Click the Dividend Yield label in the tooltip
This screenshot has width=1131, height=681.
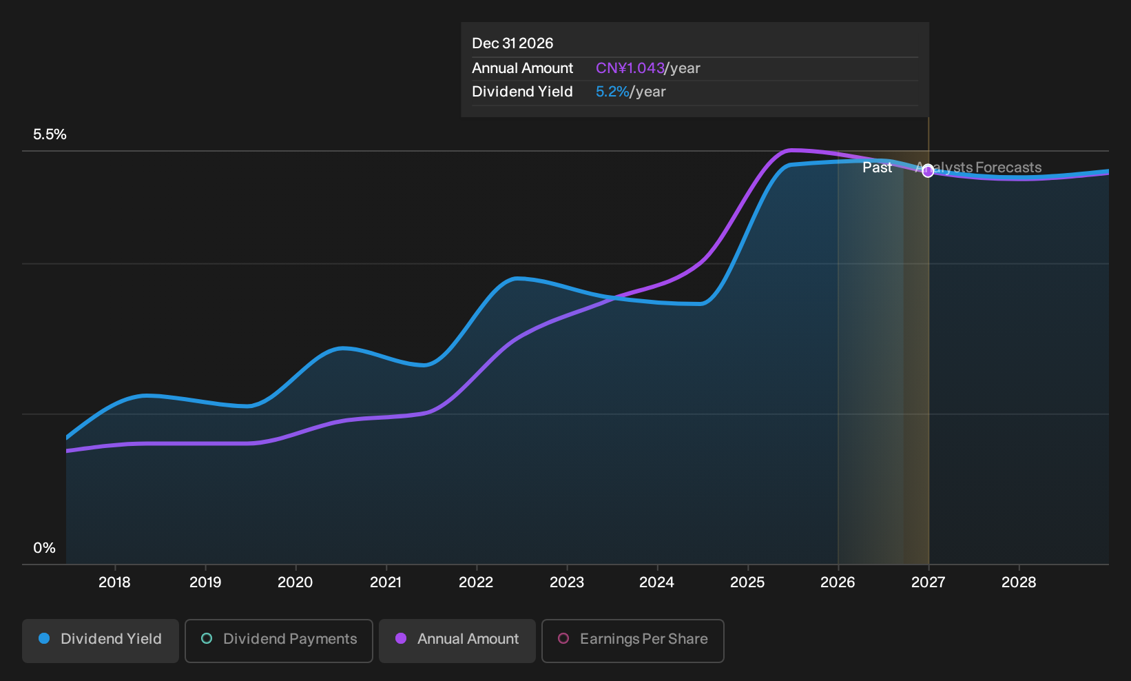pos(522,92)
